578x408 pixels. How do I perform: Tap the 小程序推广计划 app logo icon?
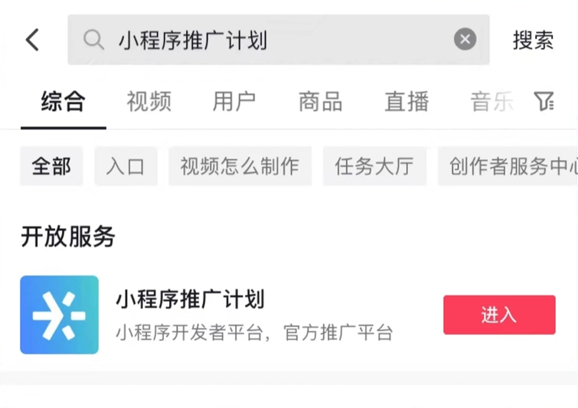(x=60, y=315)
